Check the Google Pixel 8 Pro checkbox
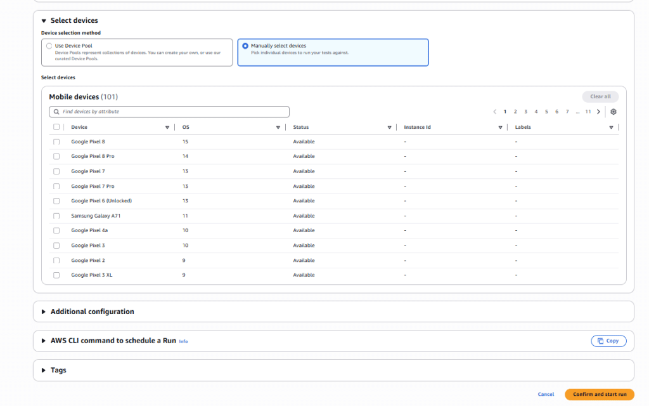Screen dimensions: 649x406 pyautogui.click(x=56, y=157)
